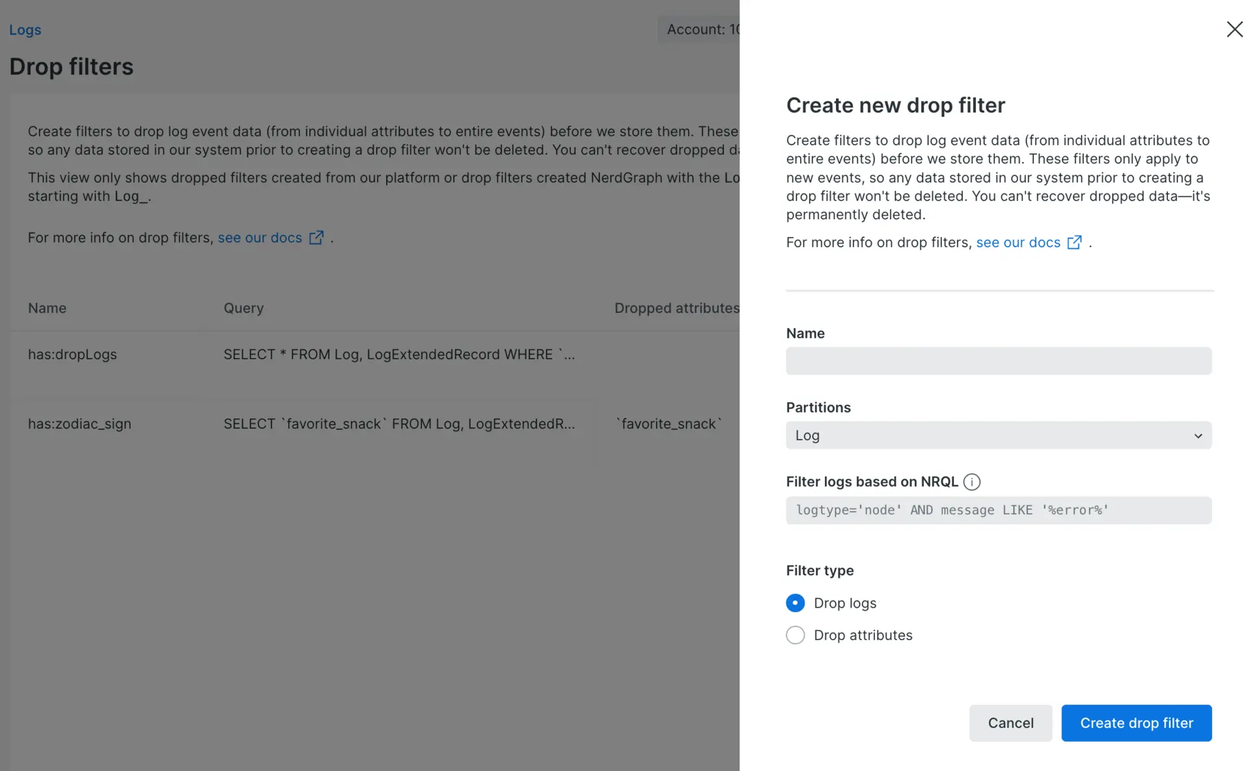
Task: Click the Name column header
Action: 47,308
